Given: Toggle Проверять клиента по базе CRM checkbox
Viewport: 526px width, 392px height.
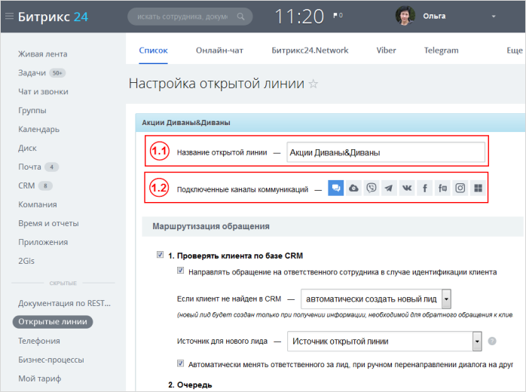Looking at the screenshot, I should tap(160, 255).
